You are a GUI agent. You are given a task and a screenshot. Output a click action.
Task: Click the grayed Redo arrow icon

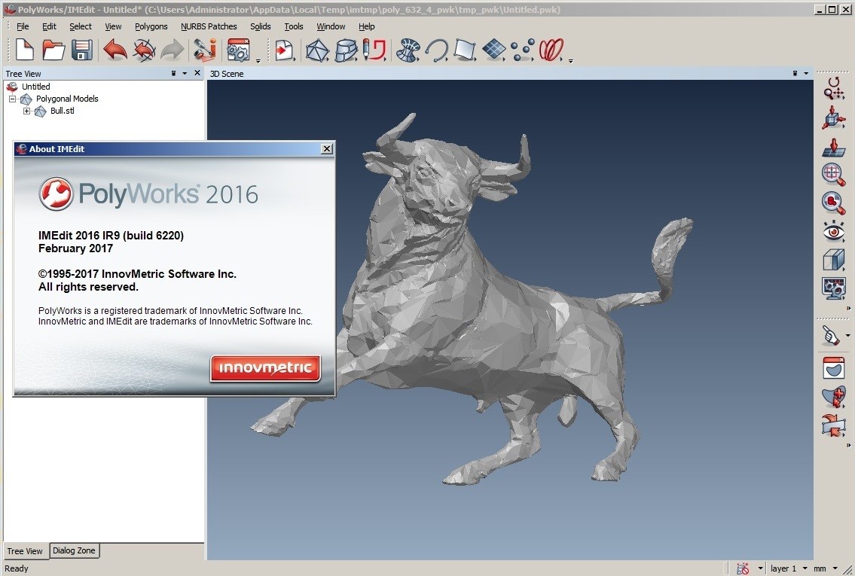pyautogui.click(x=173, y=50)
